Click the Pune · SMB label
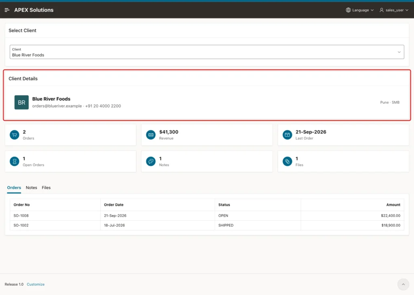The image size is (414, 295). click(x=390, y=102)
